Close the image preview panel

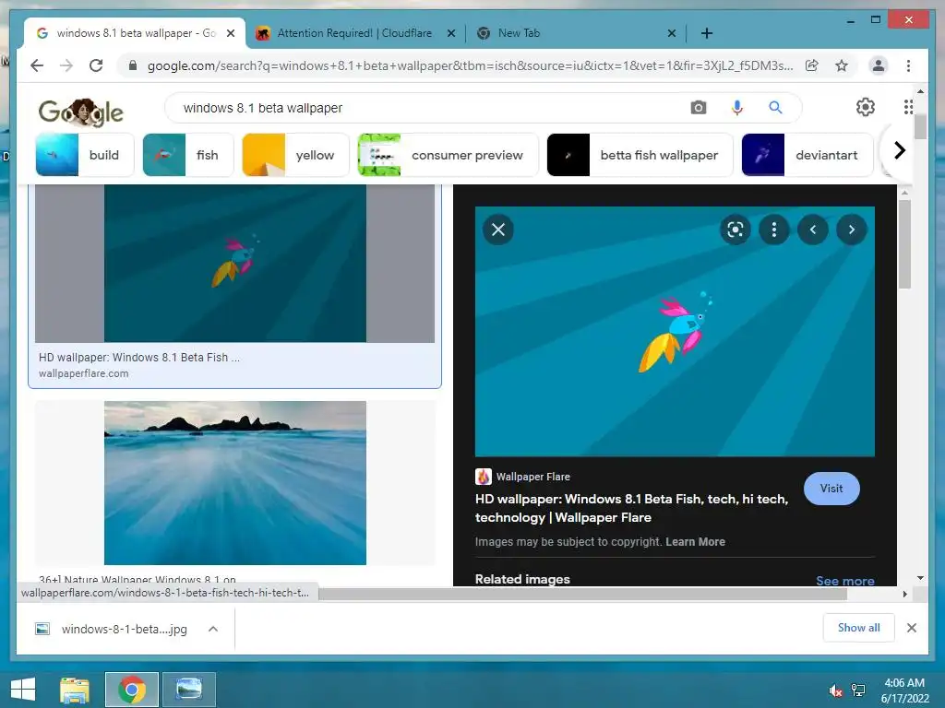pos(498,230)
